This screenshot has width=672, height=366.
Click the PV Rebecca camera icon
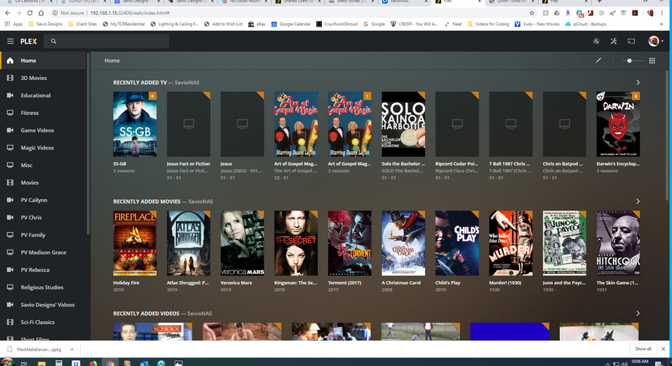point(11,269)
